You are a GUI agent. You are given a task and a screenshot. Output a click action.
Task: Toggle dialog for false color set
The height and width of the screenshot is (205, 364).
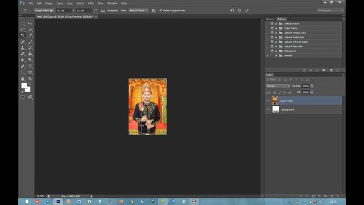[x=272, y=47]
